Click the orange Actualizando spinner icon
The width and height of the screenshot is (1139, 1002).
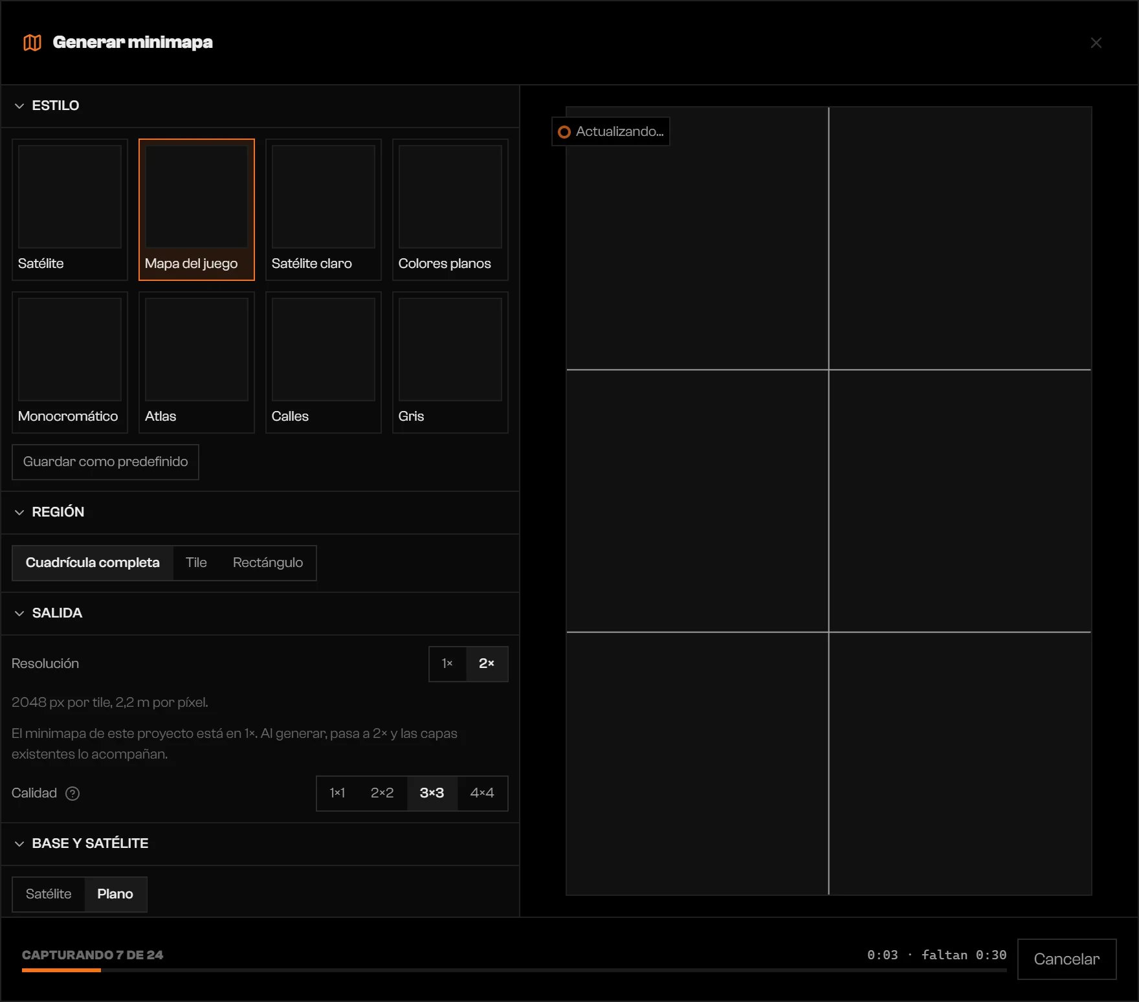[564, 132]
